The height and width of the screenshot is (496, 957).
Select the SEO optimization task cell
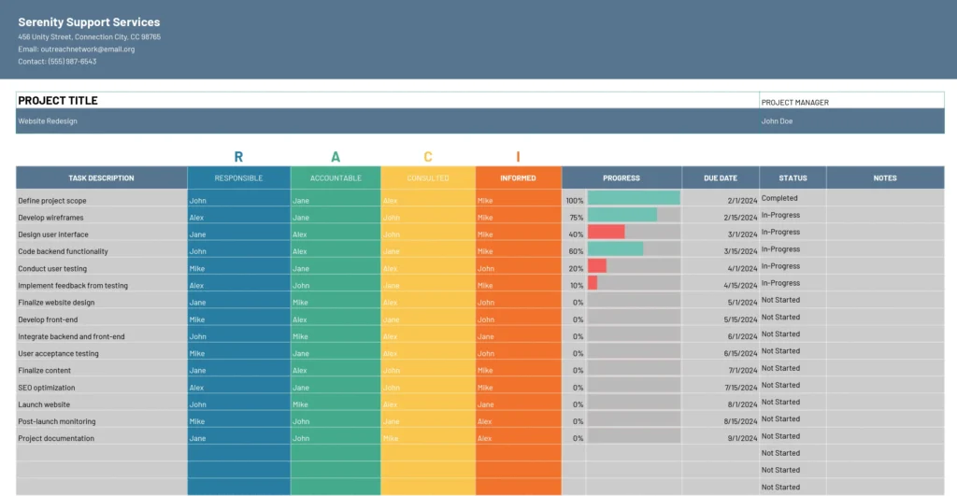tap(47, 388)
